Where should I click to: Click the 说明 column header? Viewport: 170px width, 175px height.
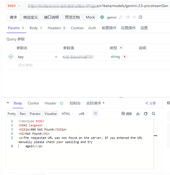coord(142,48)
